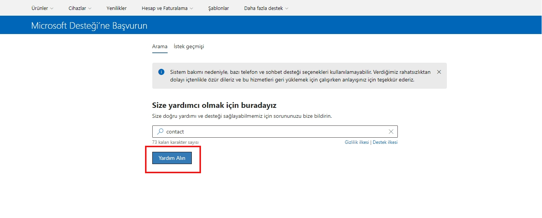
Task: Dismiss the system maintenance notice
Action: click(439, 72)
